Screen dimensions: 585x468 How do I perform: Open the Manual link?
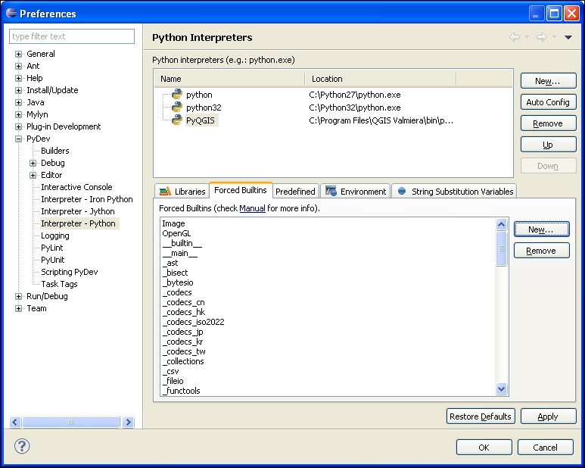252,208
